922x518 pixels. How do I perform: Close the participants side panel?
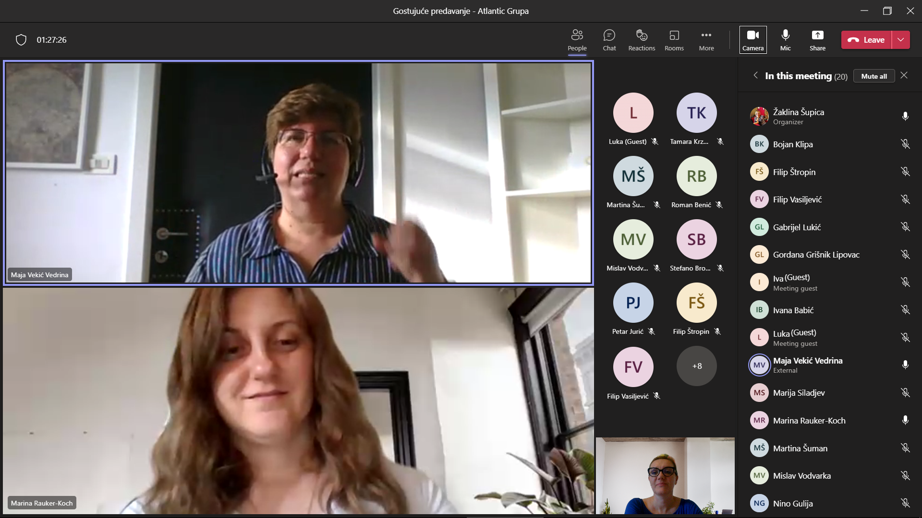tap(904, 75)
